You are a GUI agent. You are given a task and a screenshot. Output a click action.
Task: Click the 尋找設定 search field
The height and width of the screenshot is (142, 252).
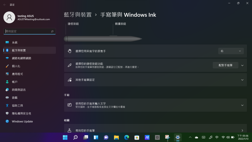coord(28,31)
